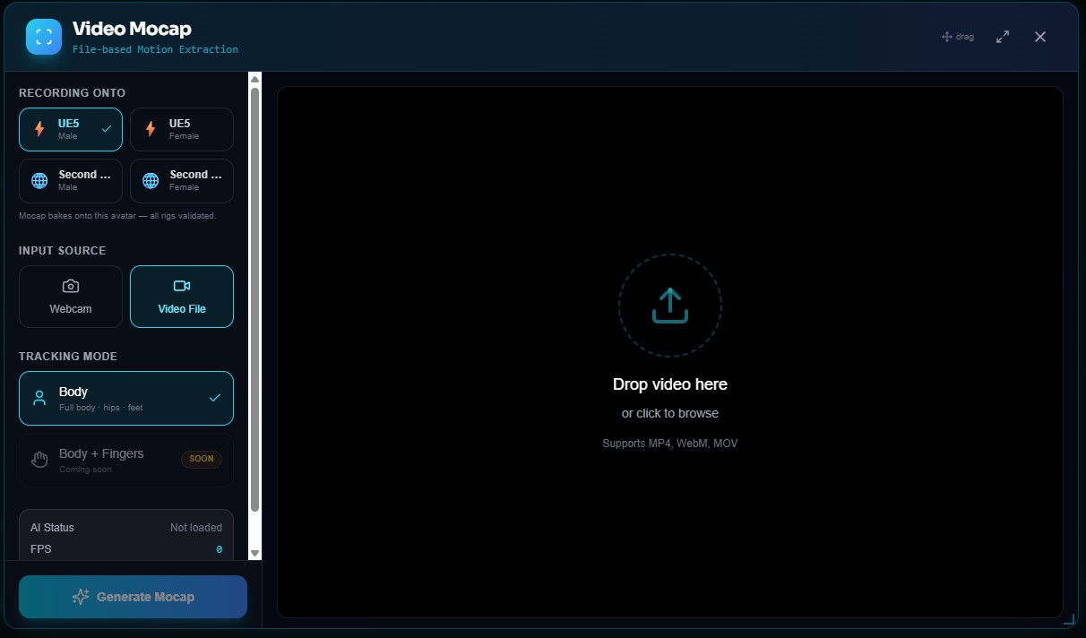1086x638 pixels.
Task: Click the sidebar scrollbar up arrow
Action: 255,79
